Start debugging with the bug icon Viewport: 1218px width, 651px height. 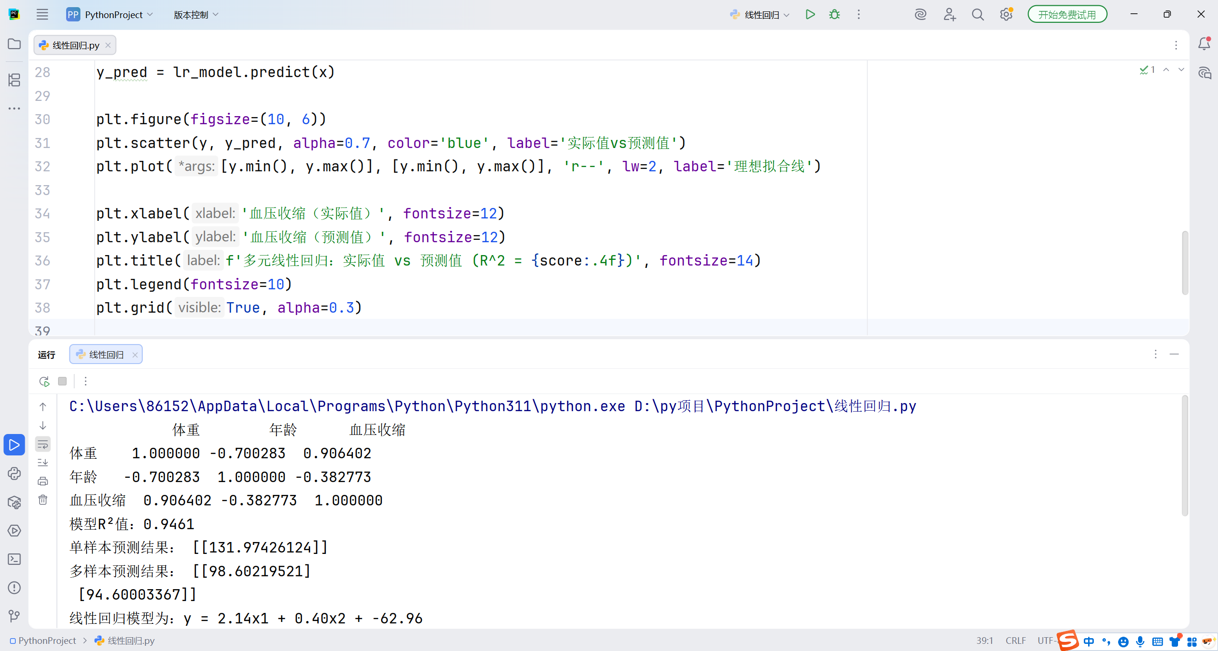835,15
